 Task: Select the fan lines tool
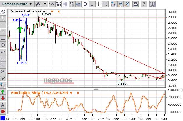coord(3,52)
